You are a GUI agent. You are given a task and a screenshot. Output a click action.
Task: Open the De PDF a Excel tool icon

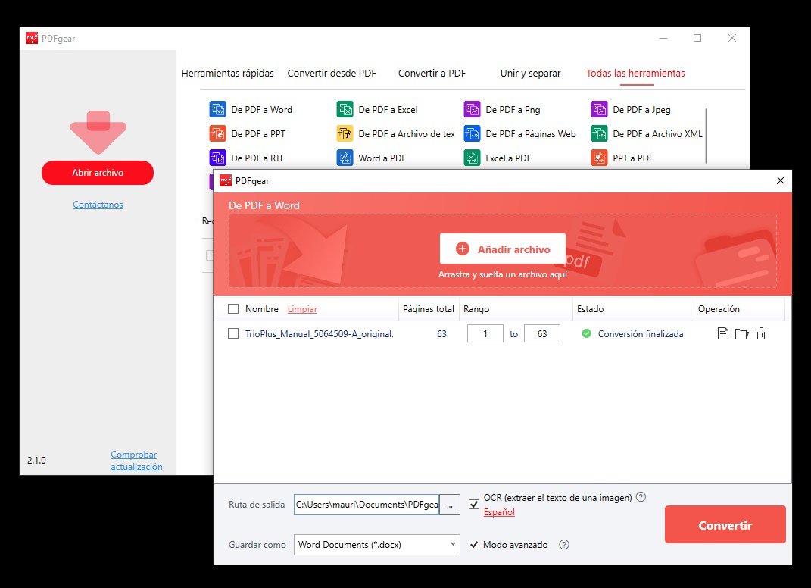coord(345,110)
